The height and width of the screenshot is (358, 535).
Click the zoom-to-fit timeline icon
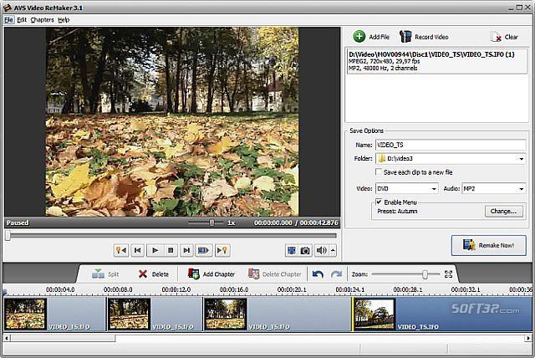pyautogui.click(x=448, y=274)
